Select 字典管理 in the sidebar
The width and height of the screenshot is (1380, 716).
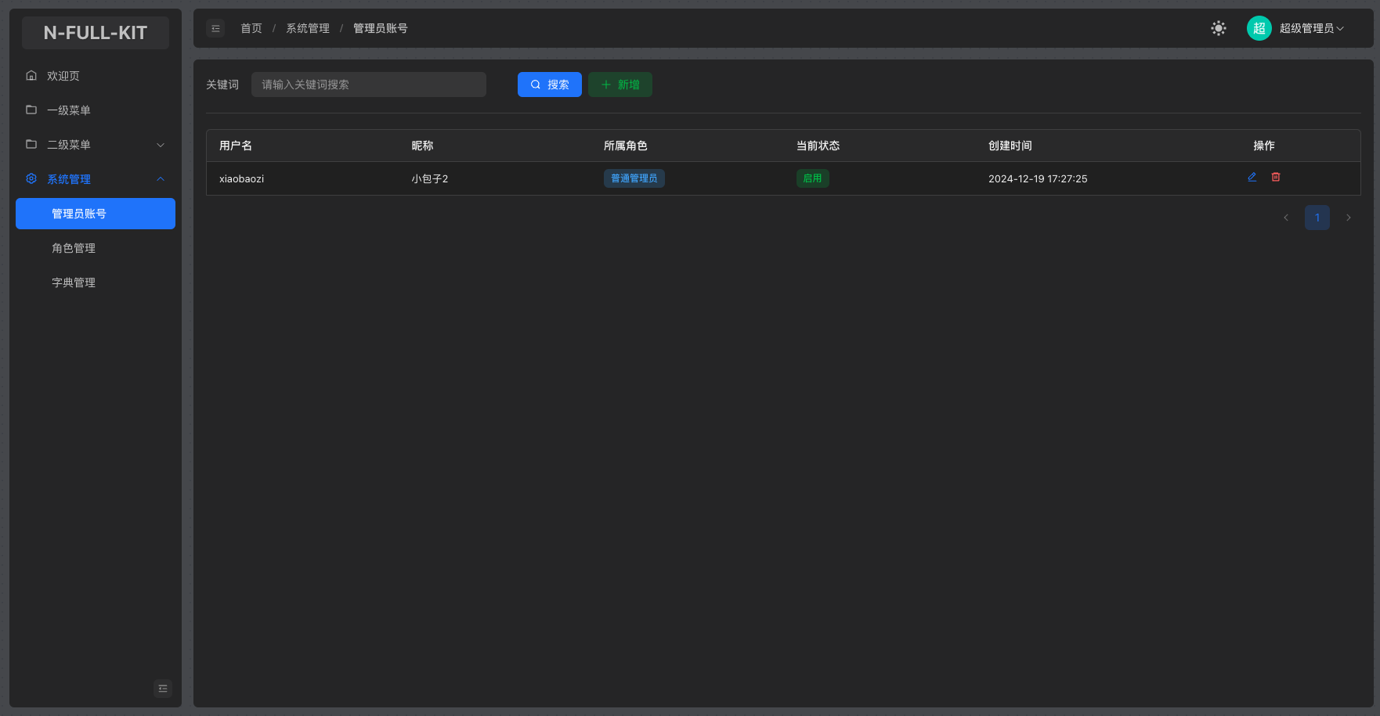74,282
